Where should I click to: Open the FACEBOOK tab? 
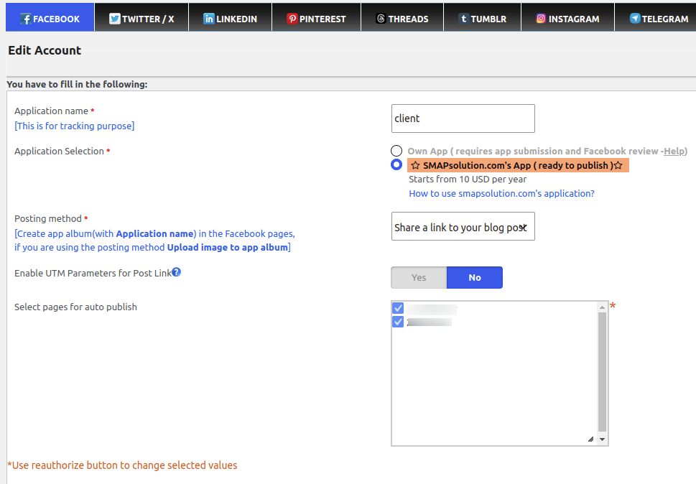[x=50, y=17]
